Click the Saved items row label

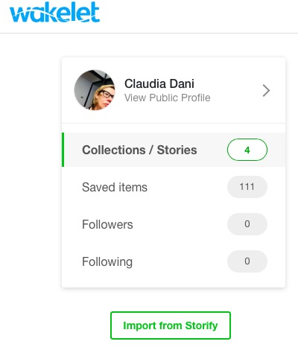click(115, 187)
